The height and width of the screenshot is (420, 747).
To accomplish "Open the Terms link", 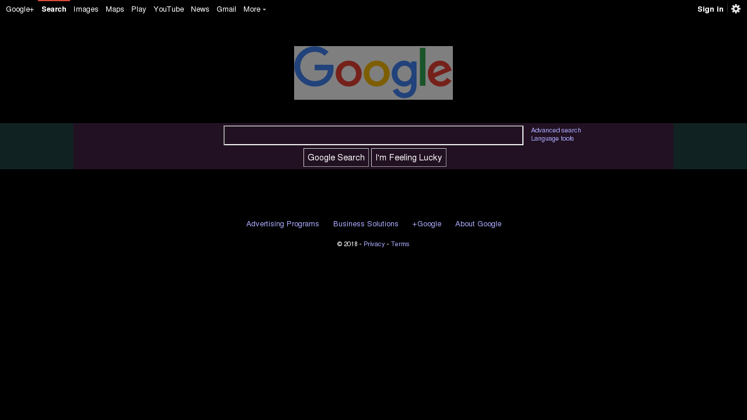I will tap(400, 244).
